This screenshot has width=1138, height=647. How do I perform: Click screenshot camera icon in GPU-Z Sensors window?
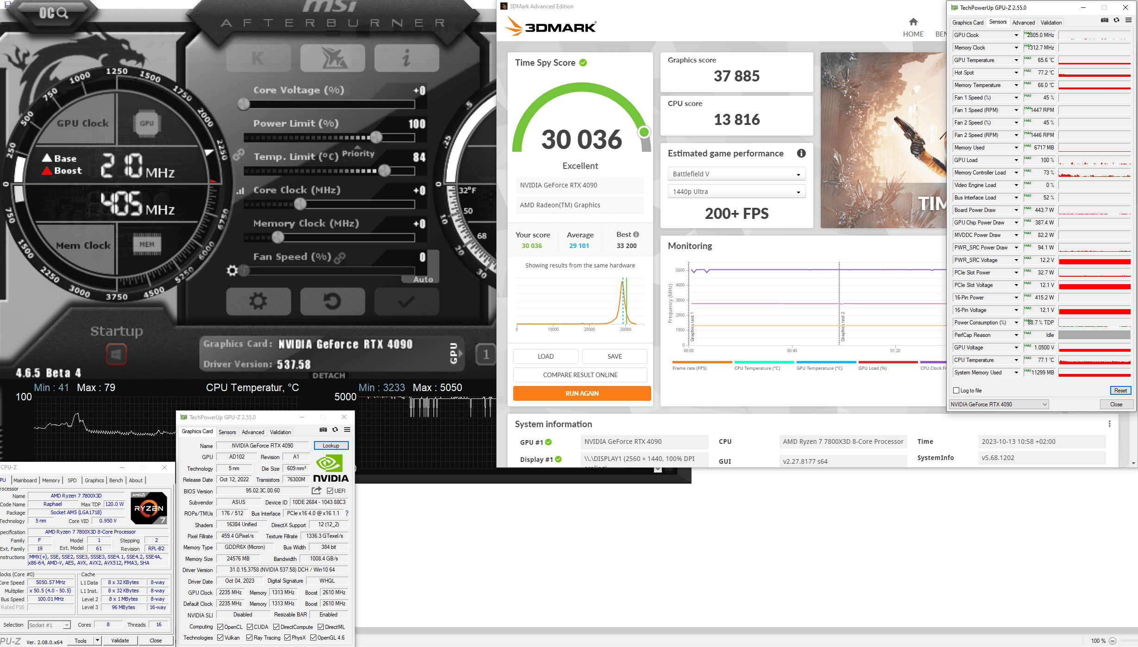(x=1105, y=20)
